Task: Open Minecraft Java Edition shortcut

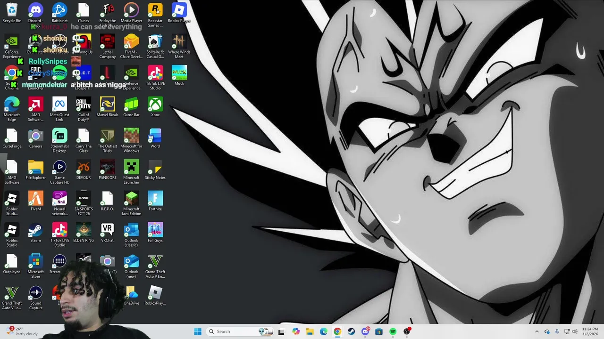Action: click(x=131, y=203)
